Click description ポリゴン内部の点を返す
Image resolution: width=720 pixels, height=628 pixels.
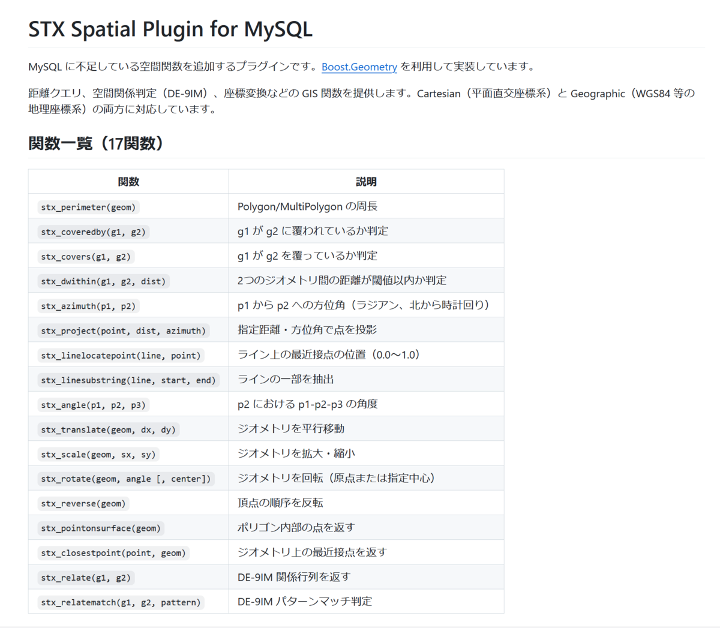pos(296,527)
